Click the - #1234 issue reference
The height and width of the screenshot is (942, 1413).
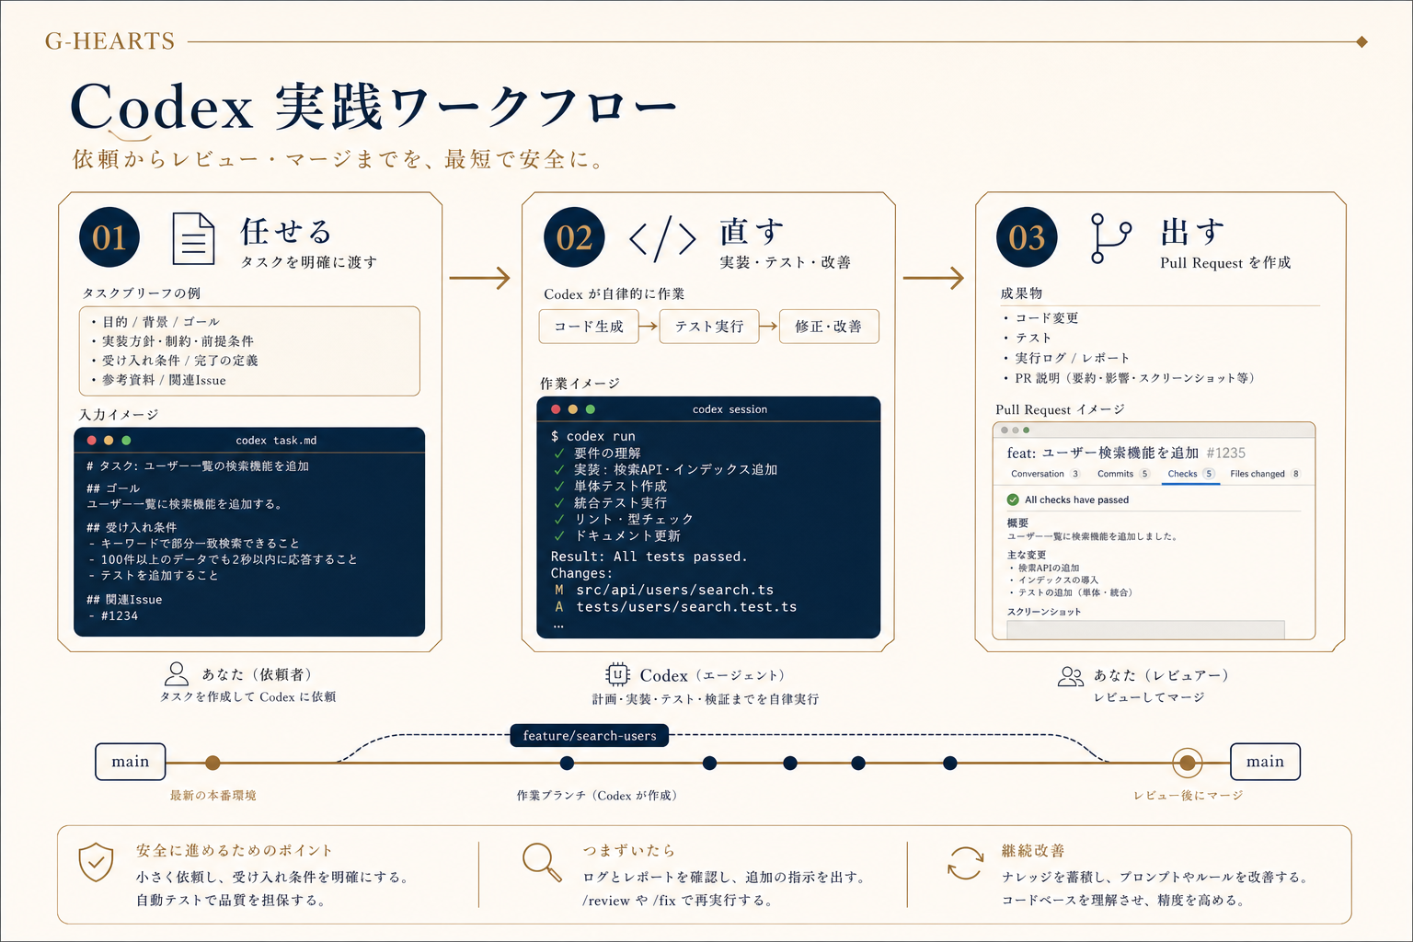coord(114,616)
